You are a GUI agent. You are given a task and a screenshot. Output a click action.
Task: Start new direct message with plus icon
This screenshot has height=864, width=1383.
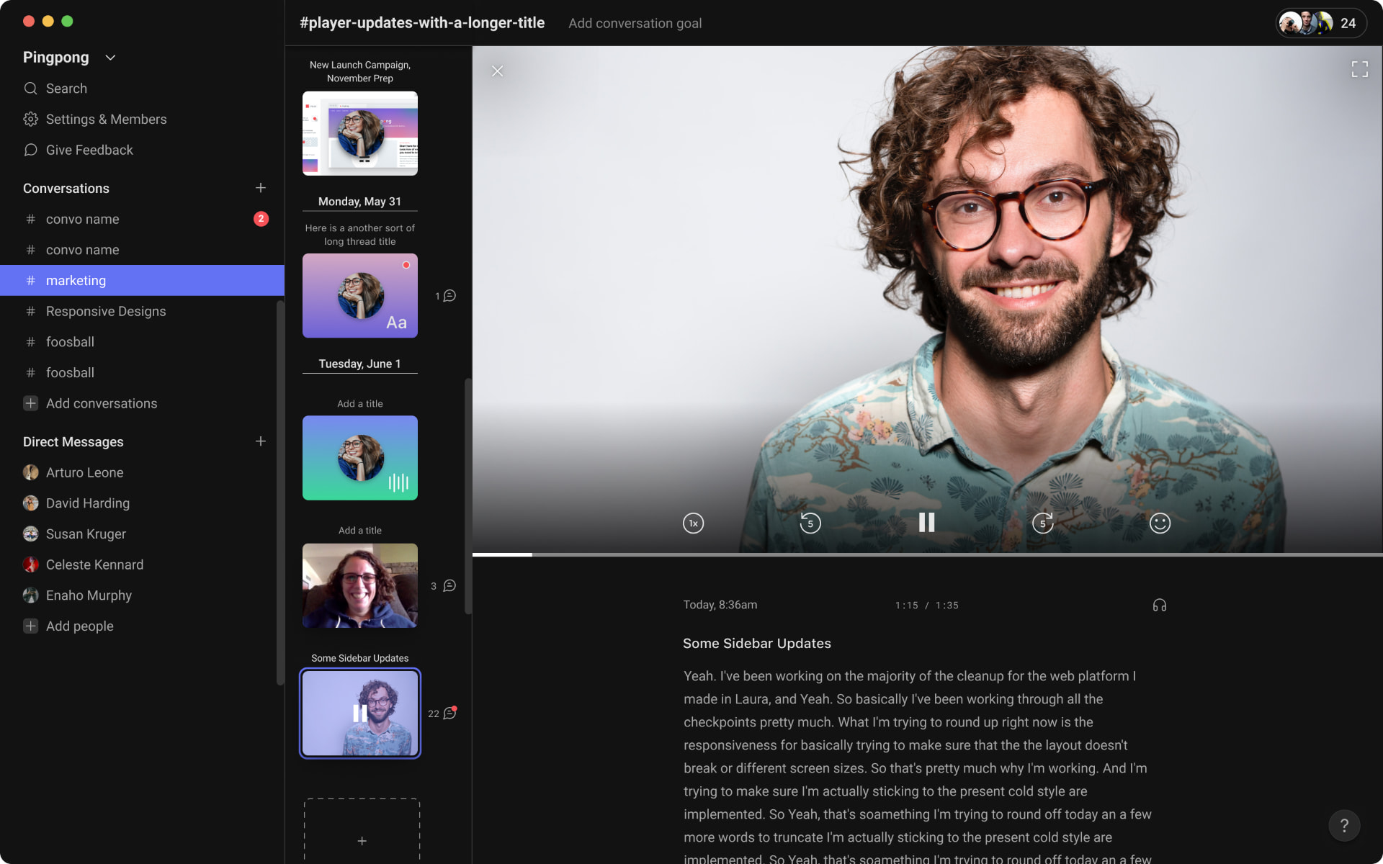pos(261,441)
